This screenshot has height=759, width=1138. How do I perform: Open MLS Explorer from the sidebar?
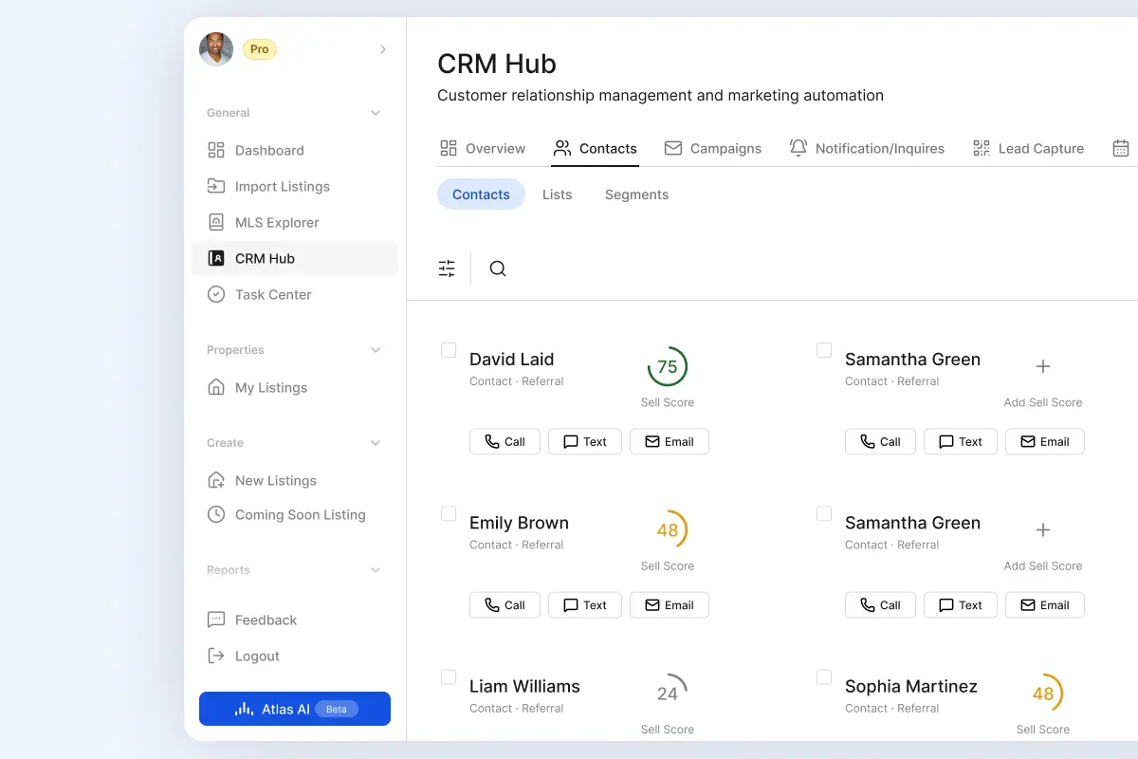tap(217, 222)
